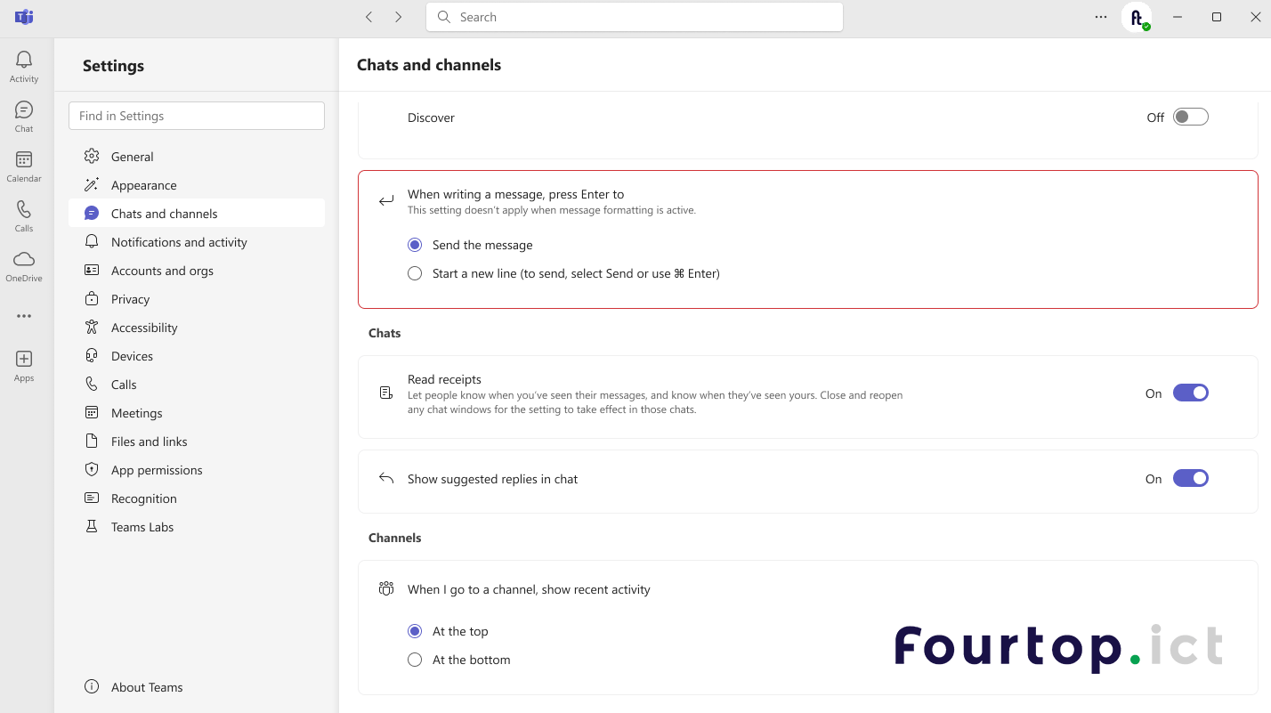The height and width of the screenshot is (713, 1271).
Task: Open Calls from the sidebar
Action: tap(24, 215)
